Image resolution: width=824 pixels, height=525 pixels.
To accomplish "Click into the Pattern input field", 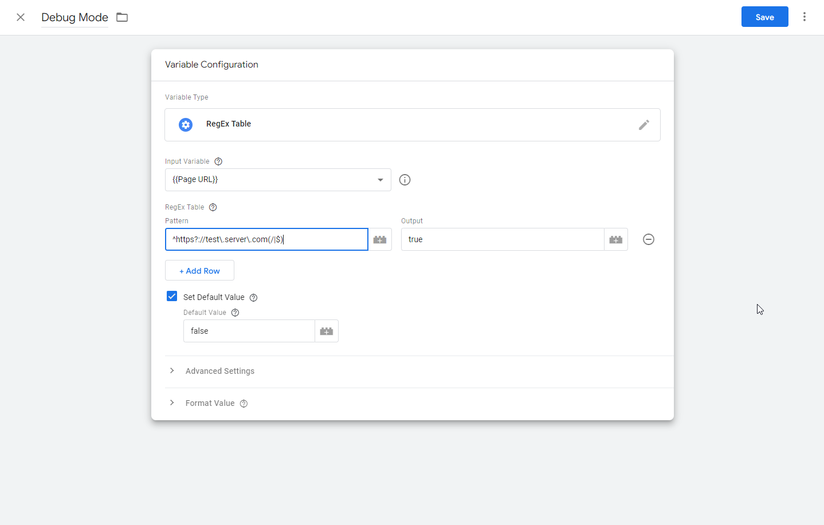I will [x=266, y=239].
